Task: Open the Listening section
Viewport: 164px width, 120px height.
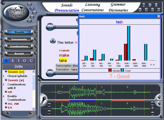Action: click(x=93, y=5)
